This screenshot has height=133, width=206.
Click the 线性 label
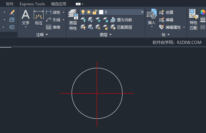point(56,12)
